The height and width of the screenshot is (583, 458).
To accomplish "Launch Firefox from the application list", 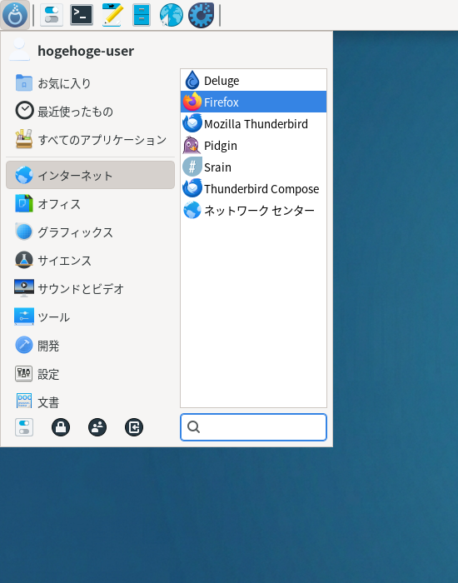I will click(x=253, y=102).
